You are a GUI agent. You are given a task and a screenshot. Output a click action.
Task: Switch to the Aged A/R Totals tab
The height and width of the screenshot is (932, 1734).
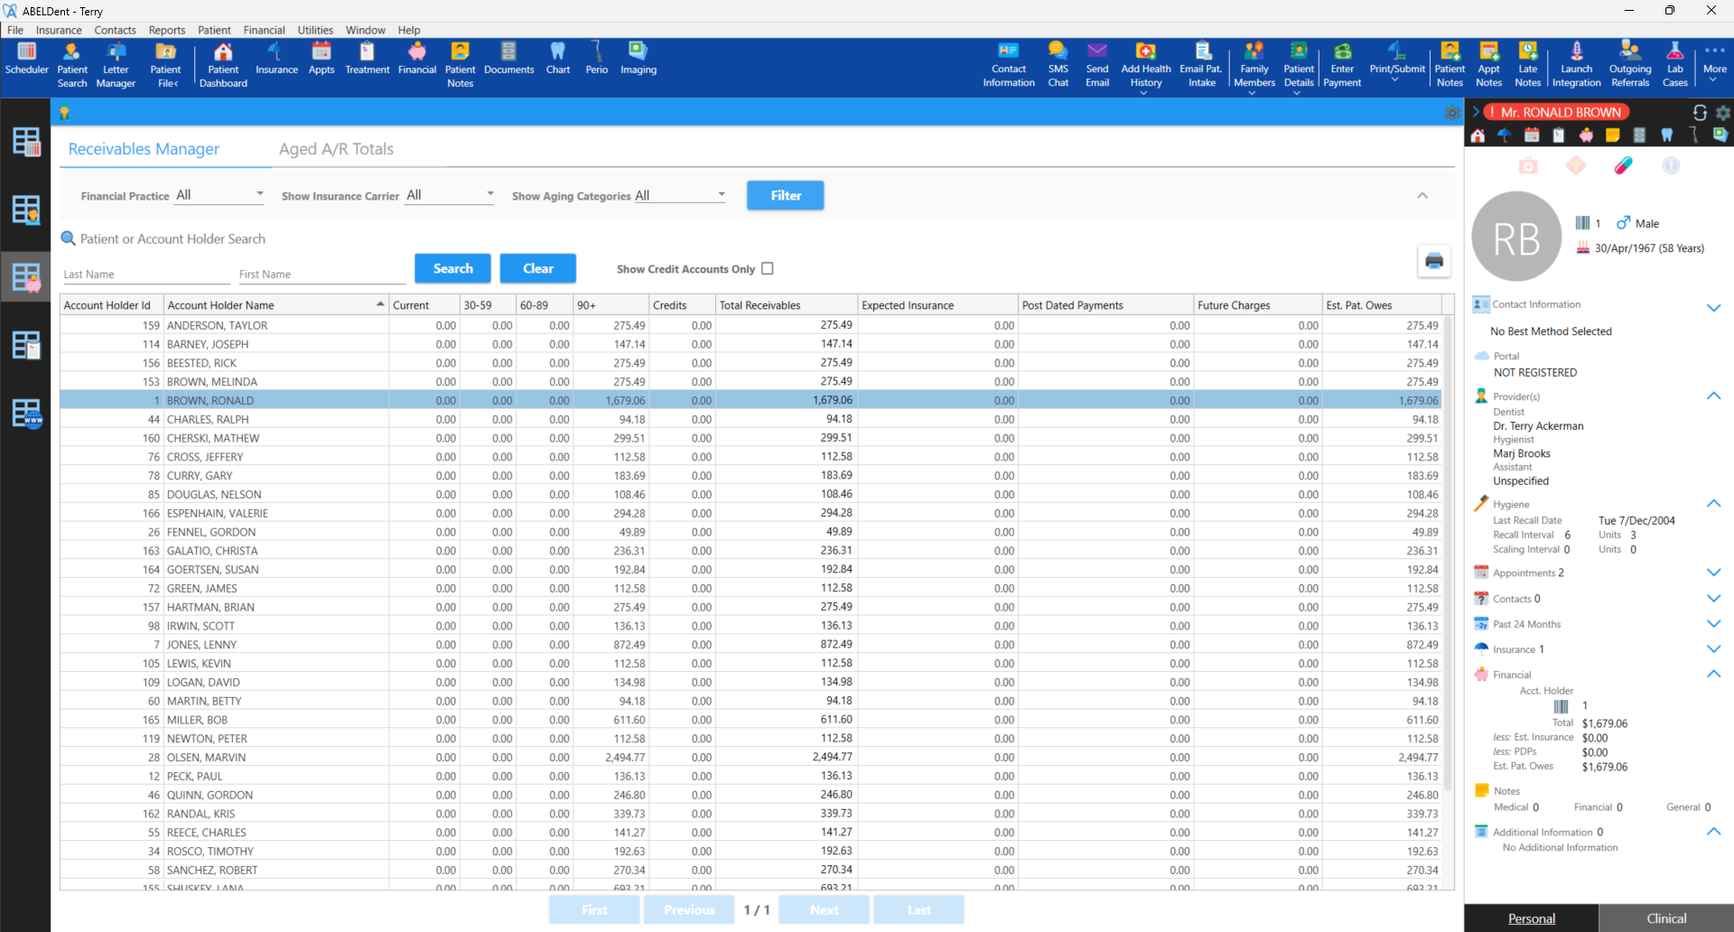coord(336,148)
